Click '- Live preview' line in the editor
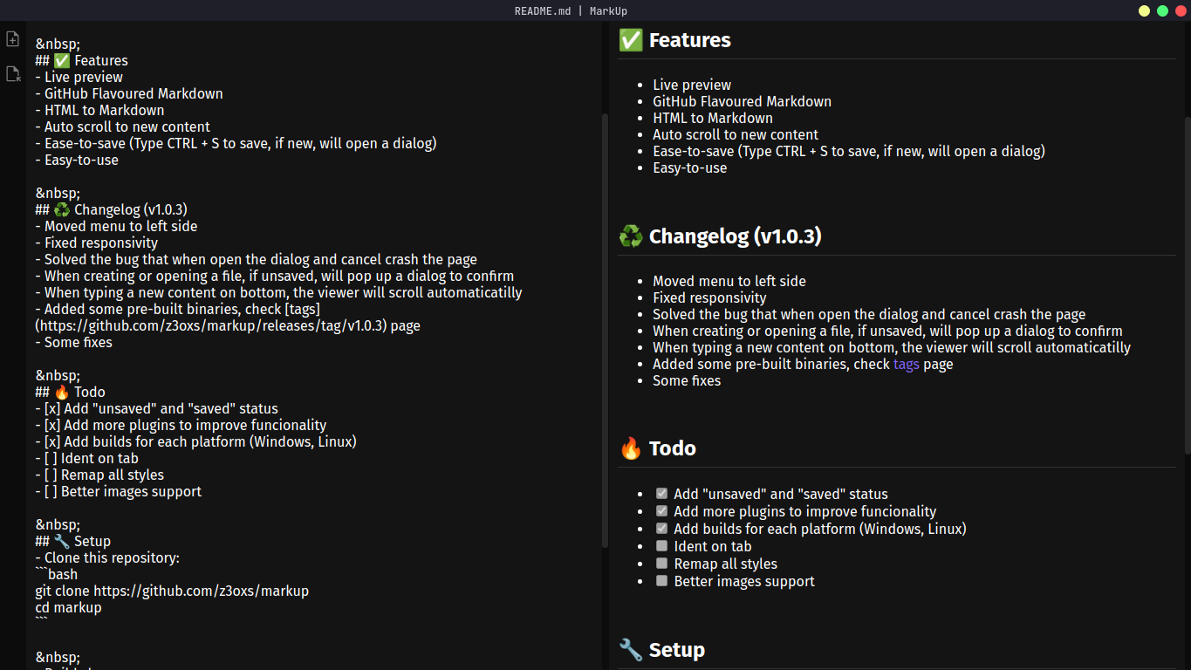The width and height of the screenshot is (1191, 670). coord(79,77)
